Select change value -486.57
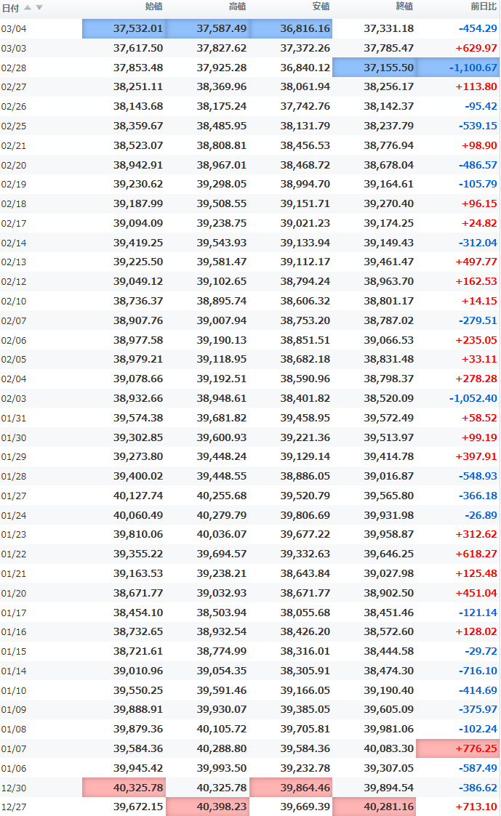This screenshot has height=816, width=501. click(478, 165)
